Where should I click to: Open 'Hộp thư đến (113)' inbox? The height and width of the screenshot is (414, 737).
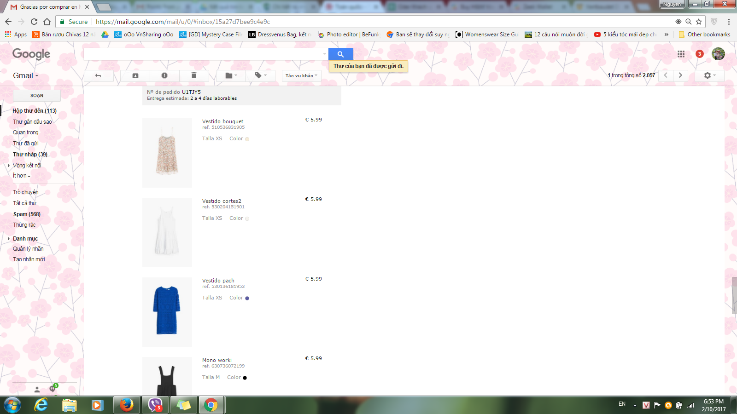35,111
